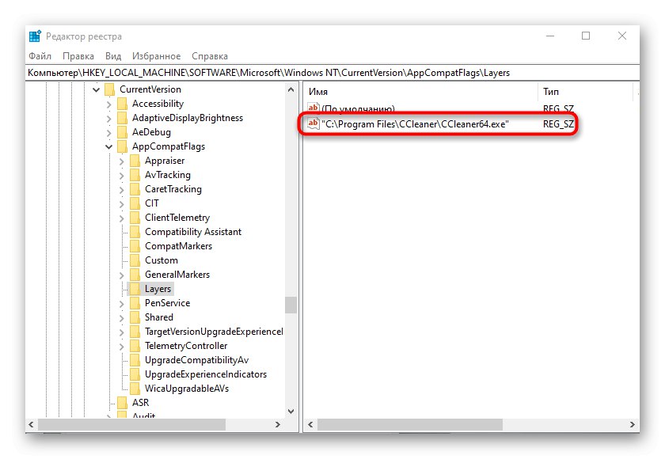
Task: Click the CaretTracking folder icon
Action: pos(135,189)
